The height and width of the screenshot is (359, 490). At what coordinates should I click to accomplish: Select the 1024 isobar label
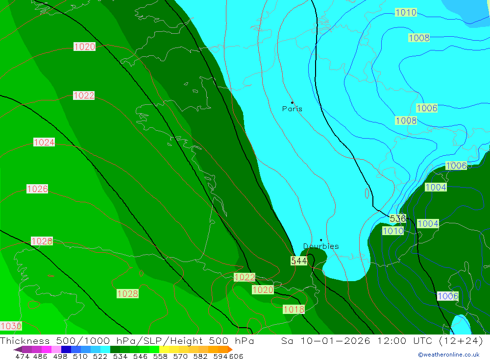[x=44, y=142]
